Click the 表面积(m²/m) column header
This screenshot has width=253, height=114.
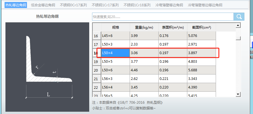coord(173,27)
